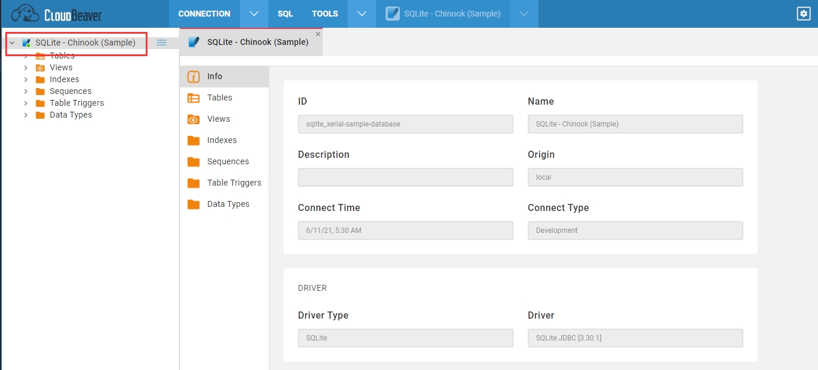Click the Data Types folder icon in side tabs
The width and height of the screenshot is (818, 370).
[x=193, y=204]
